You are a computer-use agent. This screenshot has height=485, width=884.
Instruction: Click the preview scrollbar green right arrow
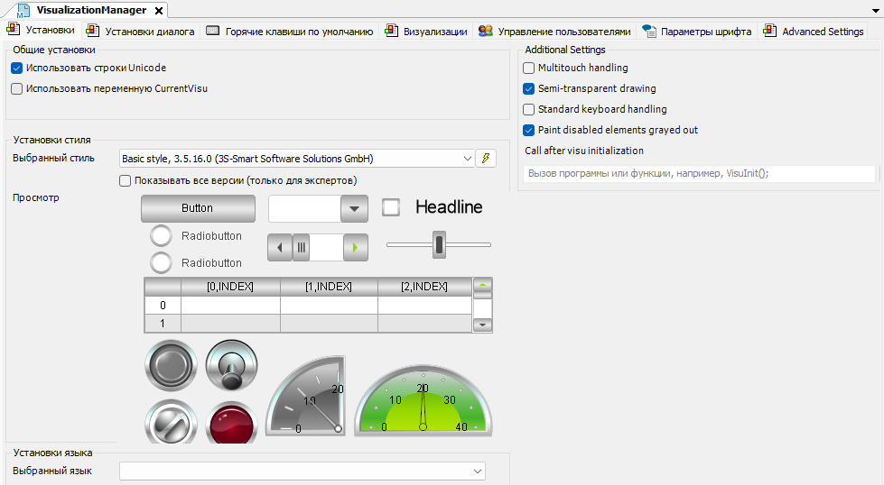click(x=356, y=247)
